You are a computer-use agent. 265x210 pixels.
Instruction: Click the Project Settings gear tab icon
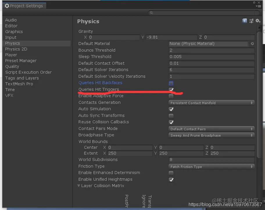pyautogui.click(x=7, y=6)
